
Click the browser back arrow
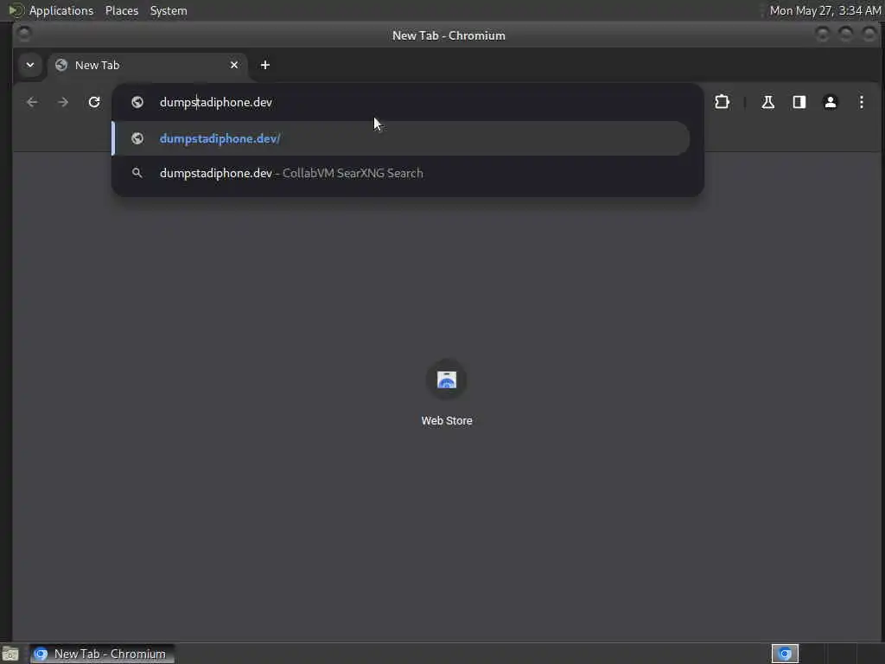[x=32, y=102]
